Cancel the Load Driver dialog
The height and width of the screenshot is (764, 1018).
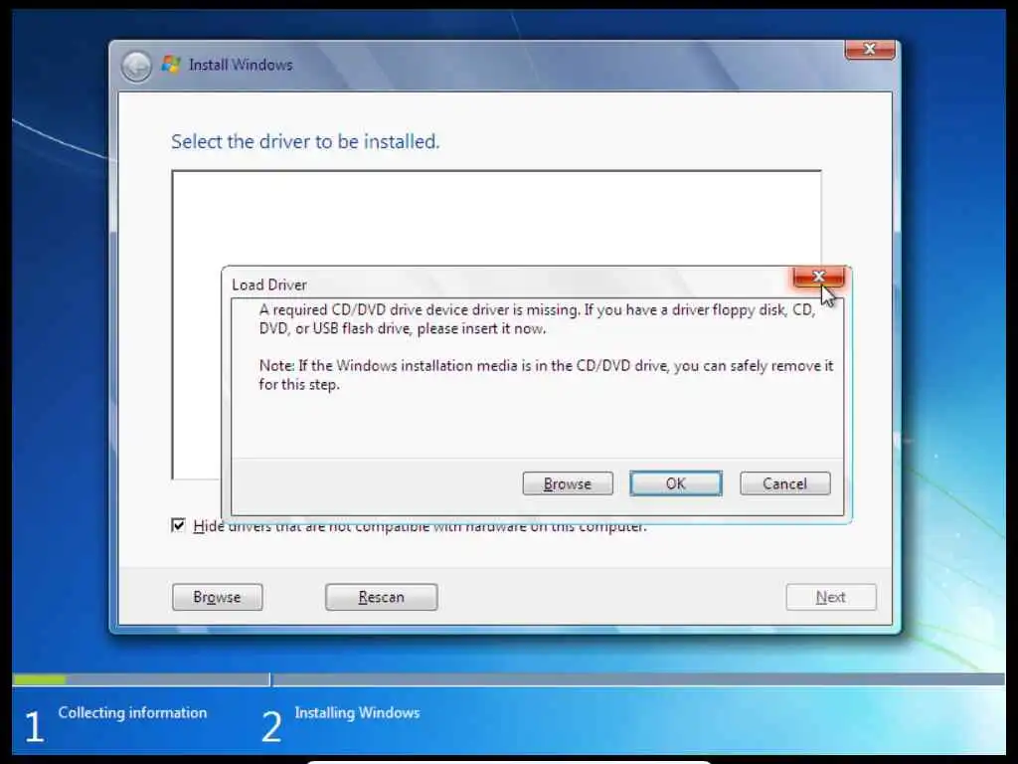pos(785,483)
